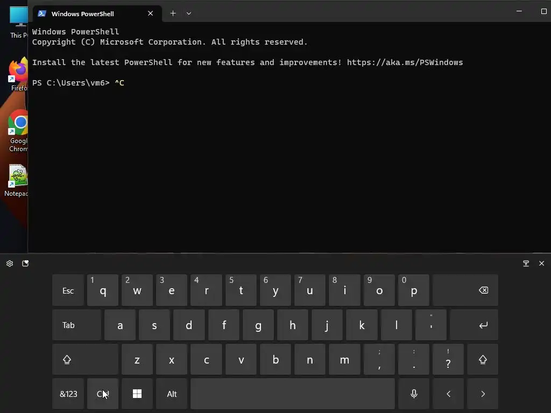Click the https://aka.ms/PSWindows link

click(x=405, y=62)
